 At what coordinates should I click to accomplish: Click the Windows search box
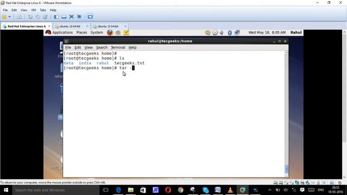(x=55, y=190)
